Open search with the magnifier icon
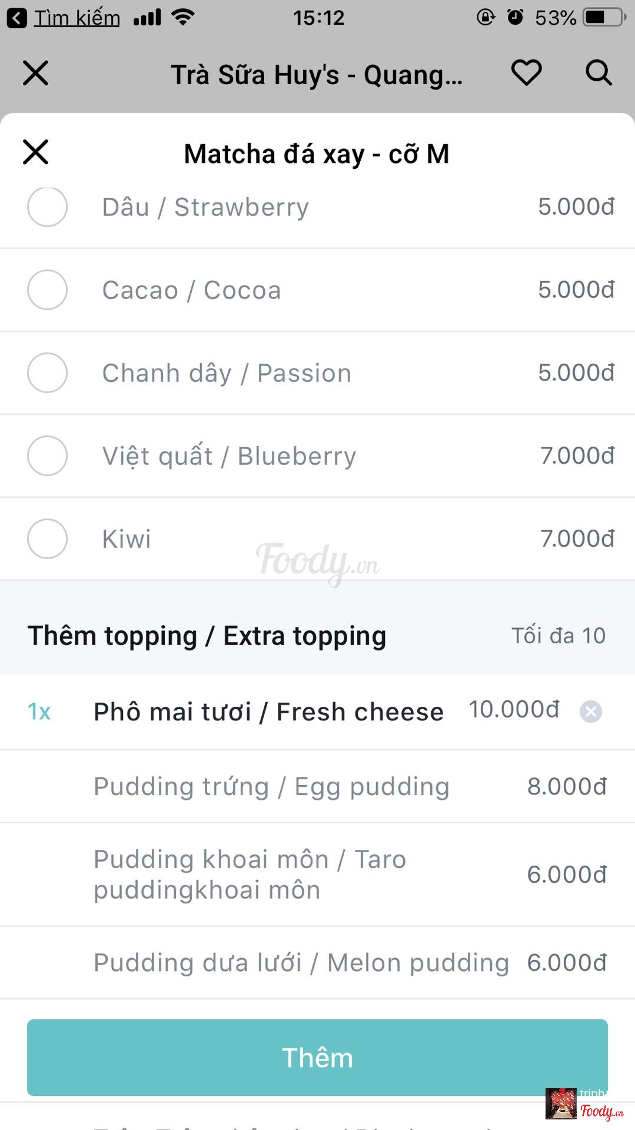 (x=599, y=73)
